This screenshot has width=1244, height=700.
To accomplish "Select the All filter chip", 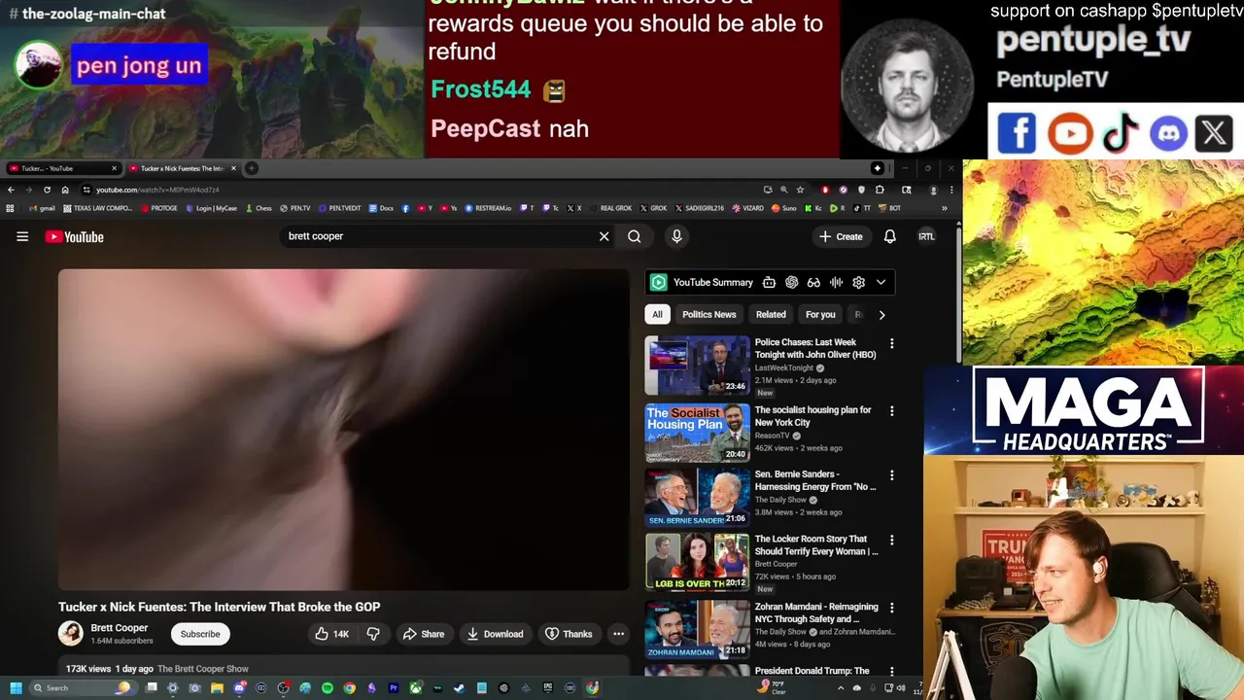I will [657, 314].
